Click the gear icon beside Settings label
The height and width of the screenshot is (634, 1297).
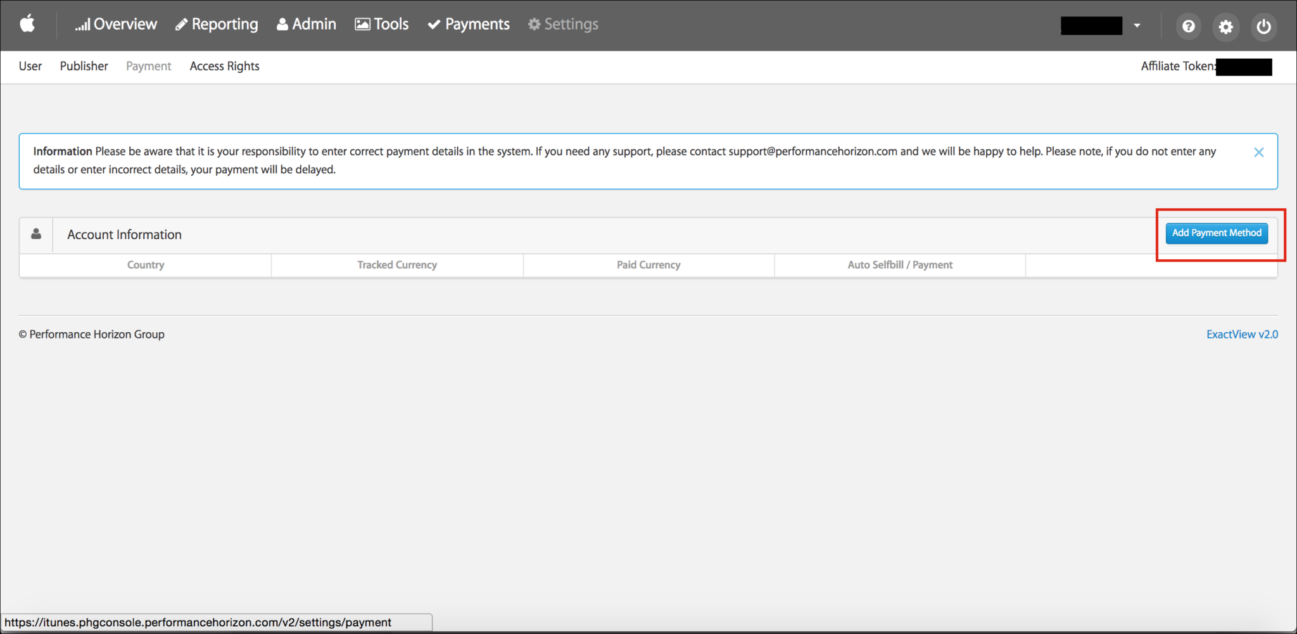535,24
